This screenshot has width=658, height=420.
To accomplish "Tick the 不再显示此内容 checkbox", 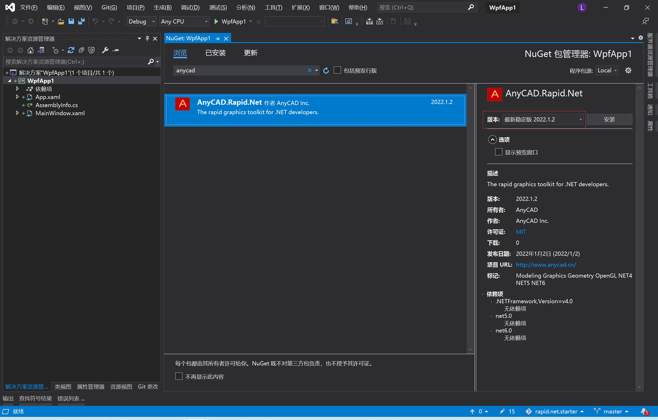I will tap(179, 376).
